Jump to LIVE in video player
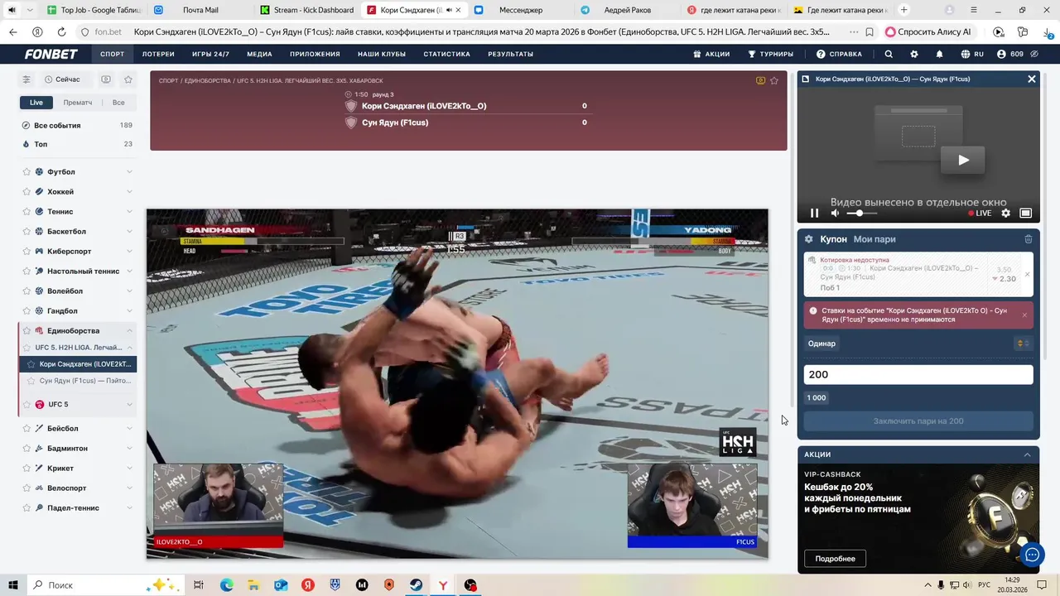 click(x=980, y=213)
